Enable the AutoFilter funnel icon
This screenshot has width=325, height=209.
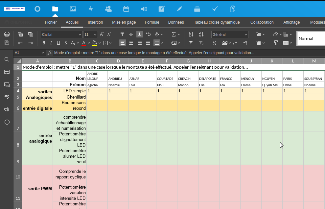[x=191, y=43]
